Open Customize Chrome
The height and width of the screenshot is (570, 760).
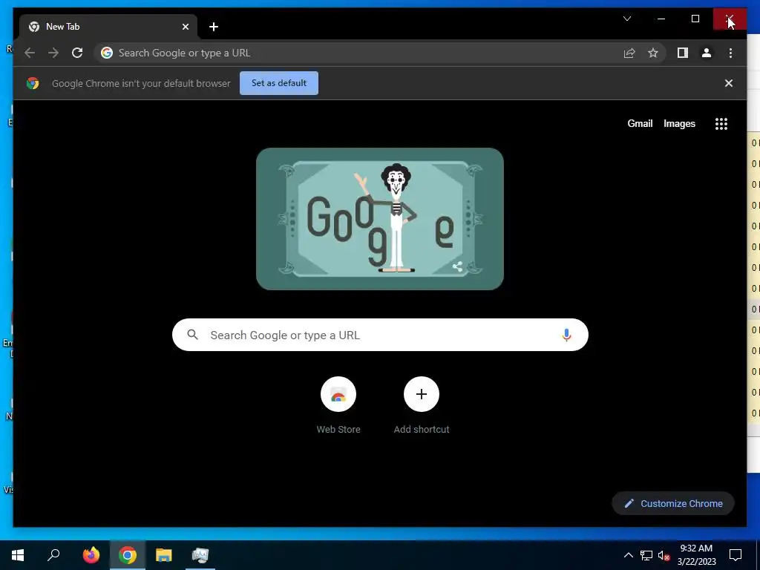click(673, 503)
